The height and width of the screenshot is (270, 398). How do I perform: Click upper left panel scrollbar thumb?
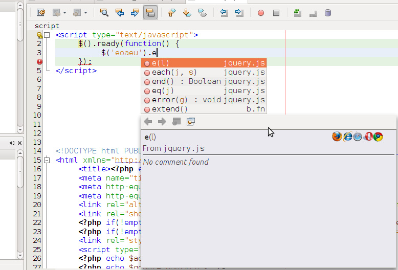pyautogui.click(x=20, y=25)
